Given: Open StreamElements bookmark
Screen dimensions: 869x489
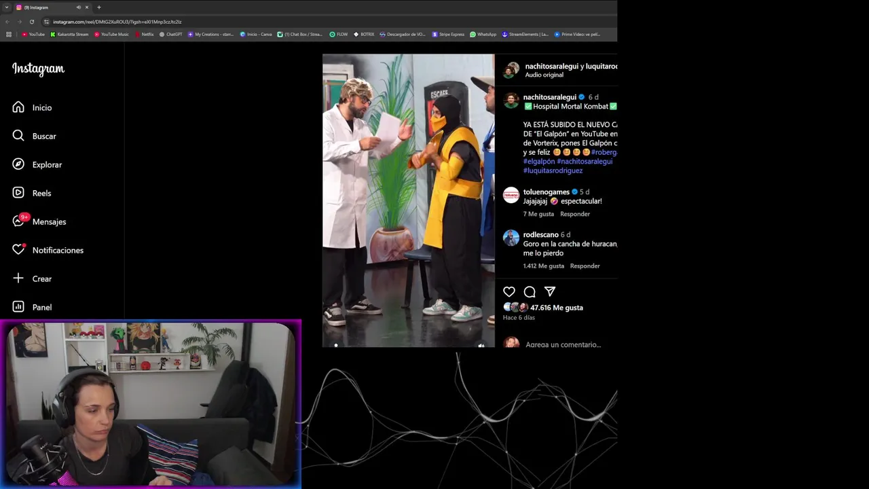Looking at the screenshot, I should point(525,34).
